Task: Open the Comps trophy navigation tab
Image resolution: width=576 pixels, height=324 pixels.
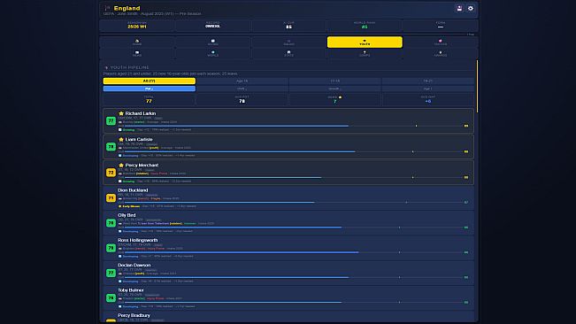Action: pos(365,54)
